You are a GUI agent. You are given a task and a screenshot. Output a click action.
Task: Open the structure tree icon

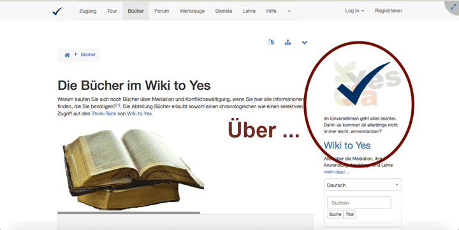288,43
